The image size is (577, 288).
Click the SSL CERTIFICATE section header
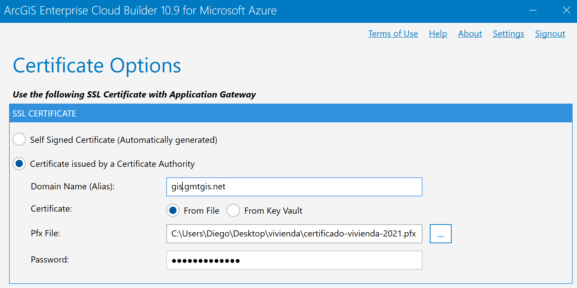[x=44, y=114]
